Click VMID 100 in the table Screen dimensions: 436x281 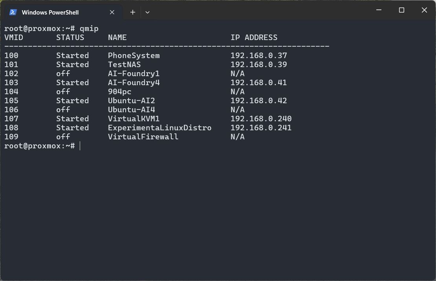click(11, 56)
